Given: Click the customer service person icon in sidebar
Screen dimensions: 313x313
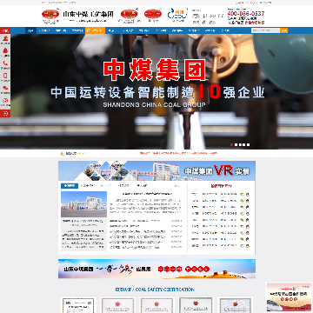Looking at the screenshot, I should pyautogui.click(x=5, y=39).
